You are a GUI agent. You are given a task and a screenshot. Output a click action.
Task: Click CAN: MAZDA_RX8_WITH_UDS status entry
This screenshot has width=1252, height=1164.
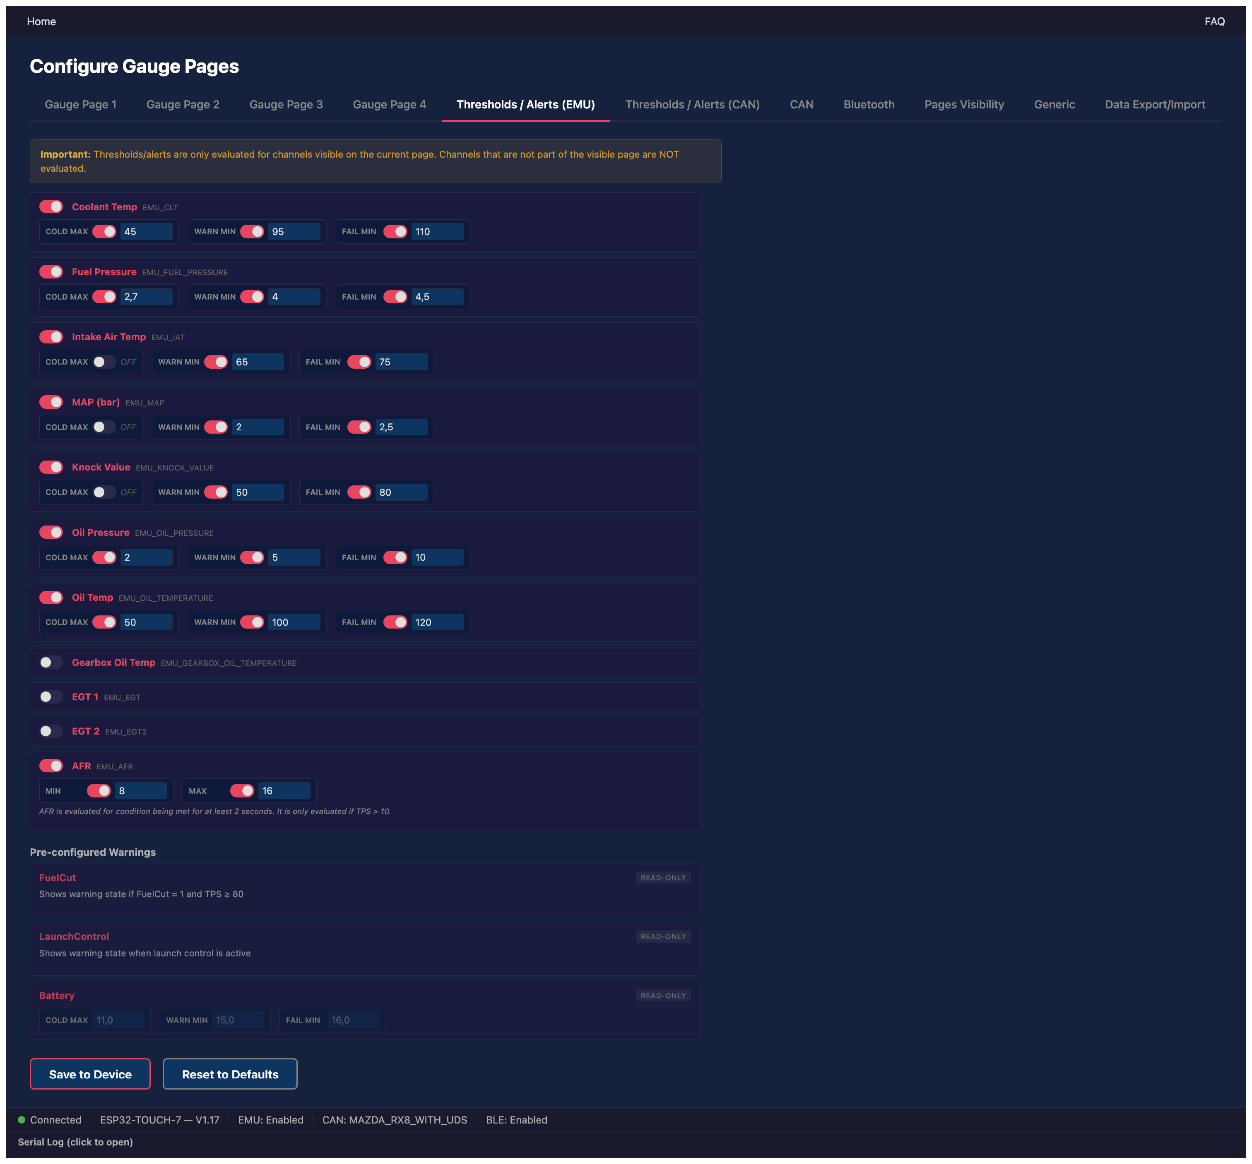coord(395,1120)
